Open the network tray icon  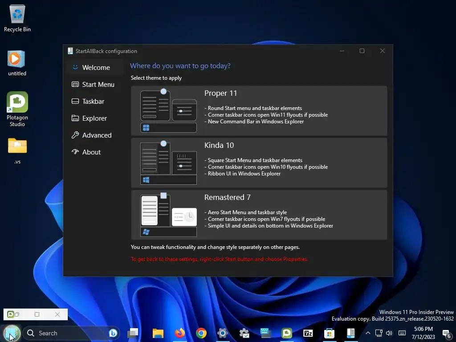[379, 333]
